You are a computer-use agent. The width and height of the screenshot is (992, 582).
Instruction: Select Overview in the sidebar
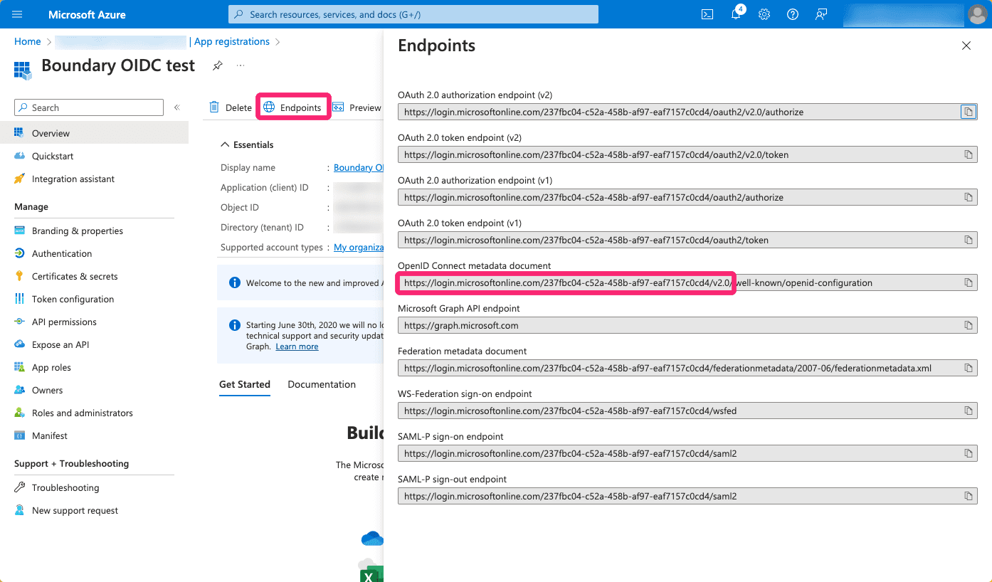coord(94,133)
